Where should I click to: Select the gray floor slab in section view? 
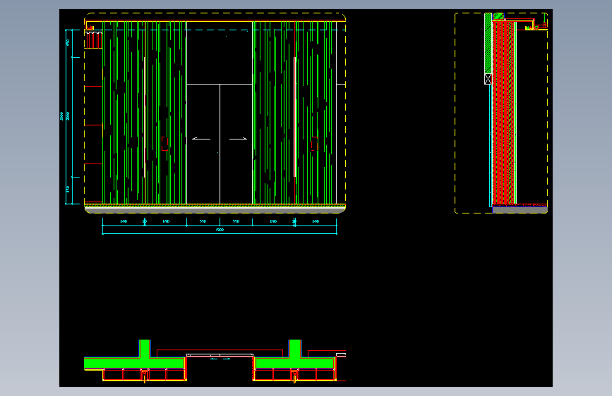[x=520, y=210]
